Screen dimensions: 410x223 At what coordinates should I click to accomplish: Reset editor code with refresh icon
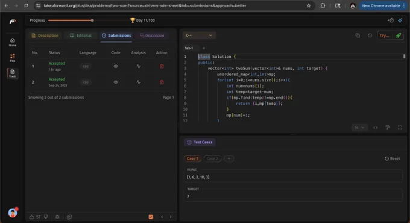point(370,36)
